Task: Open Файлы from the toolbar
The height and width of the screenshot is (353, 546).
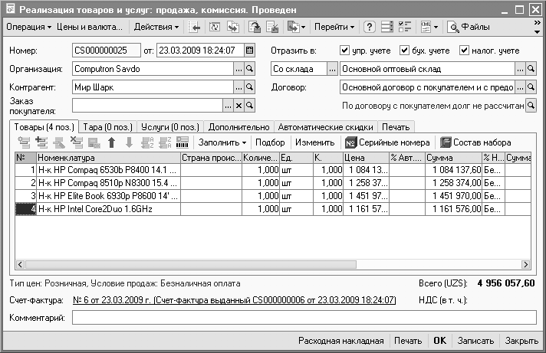Action: tap(469, 28)
